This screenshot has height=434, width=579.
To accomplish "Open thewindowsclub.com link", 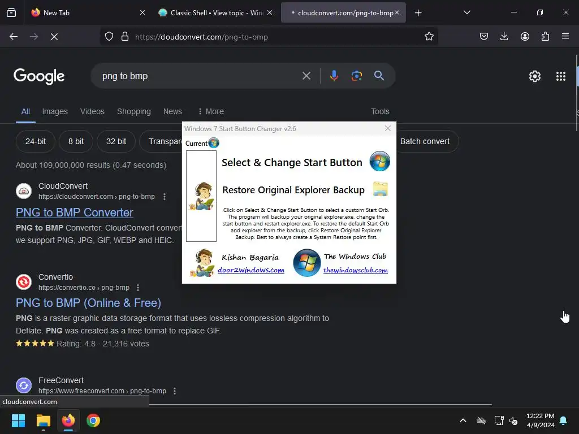I will 355,270.
